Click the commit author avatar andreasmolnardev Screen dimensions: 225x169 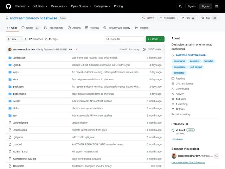[x=10, y=49]
